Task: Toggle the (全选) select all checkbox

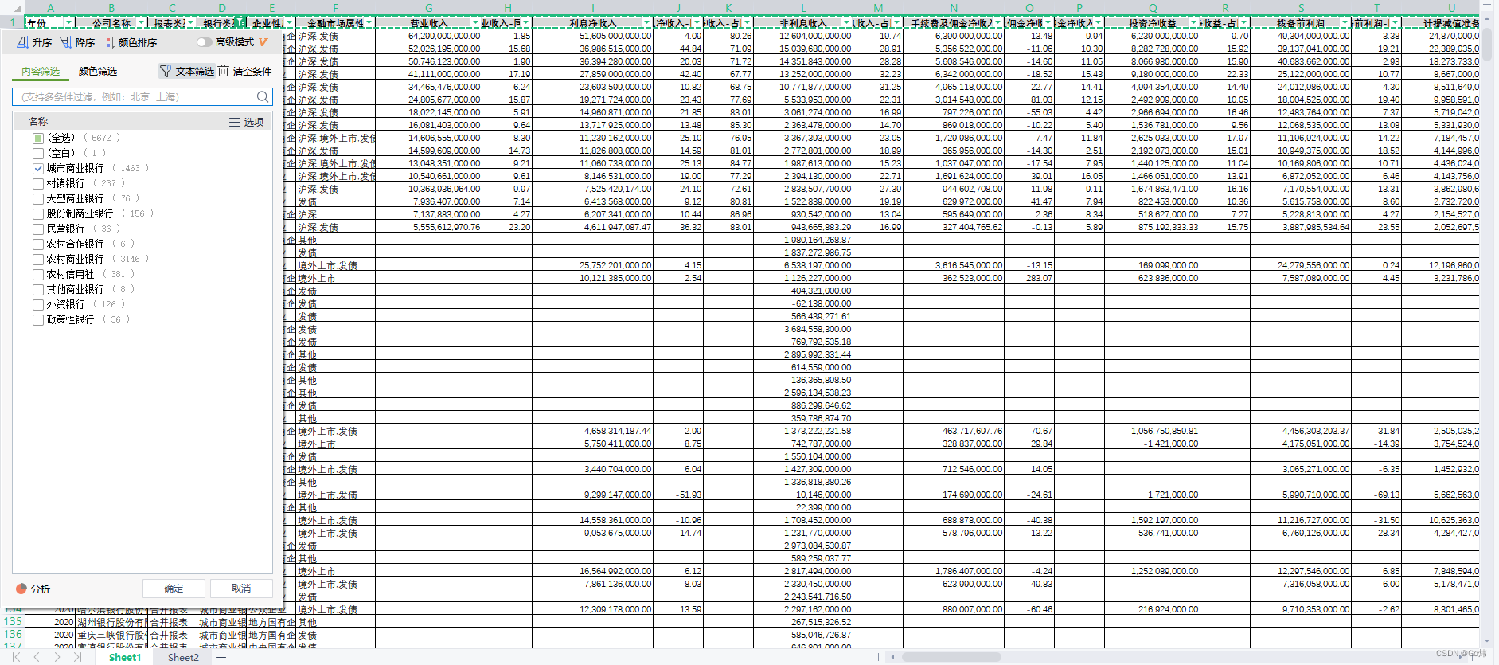Action: 38,138
